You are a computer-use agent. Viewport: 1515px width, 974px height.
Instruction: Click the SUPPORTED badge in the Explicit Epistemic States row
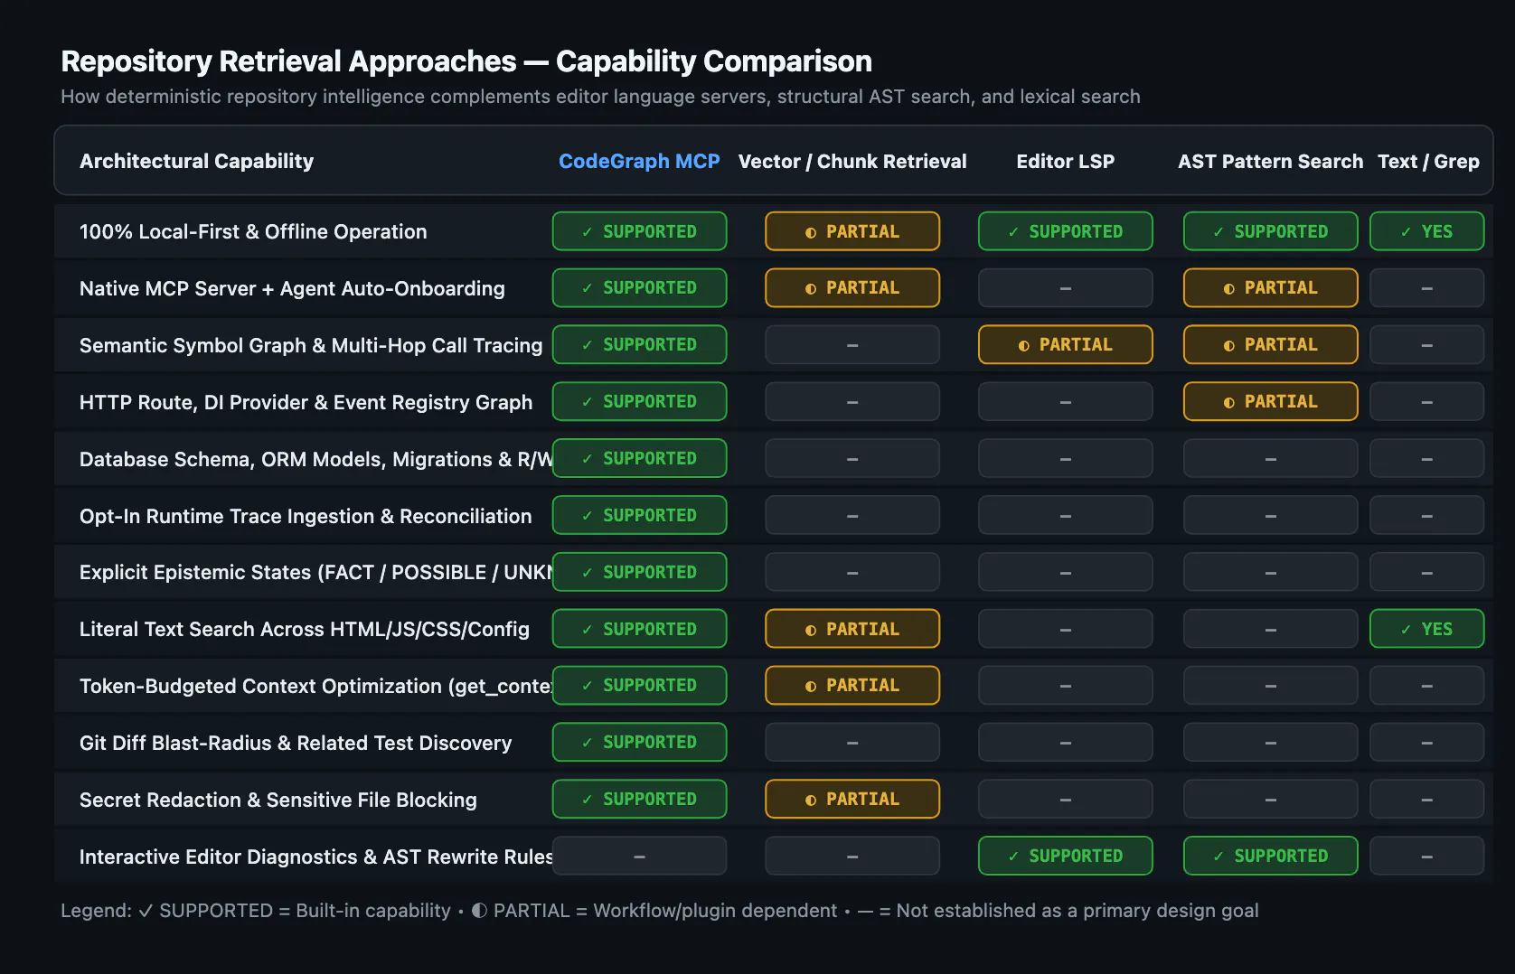click(639, 572)
